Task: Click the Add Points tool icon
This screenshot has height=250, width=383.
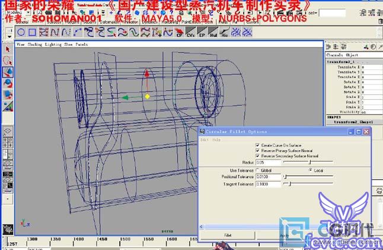Action: pos(157,32)
